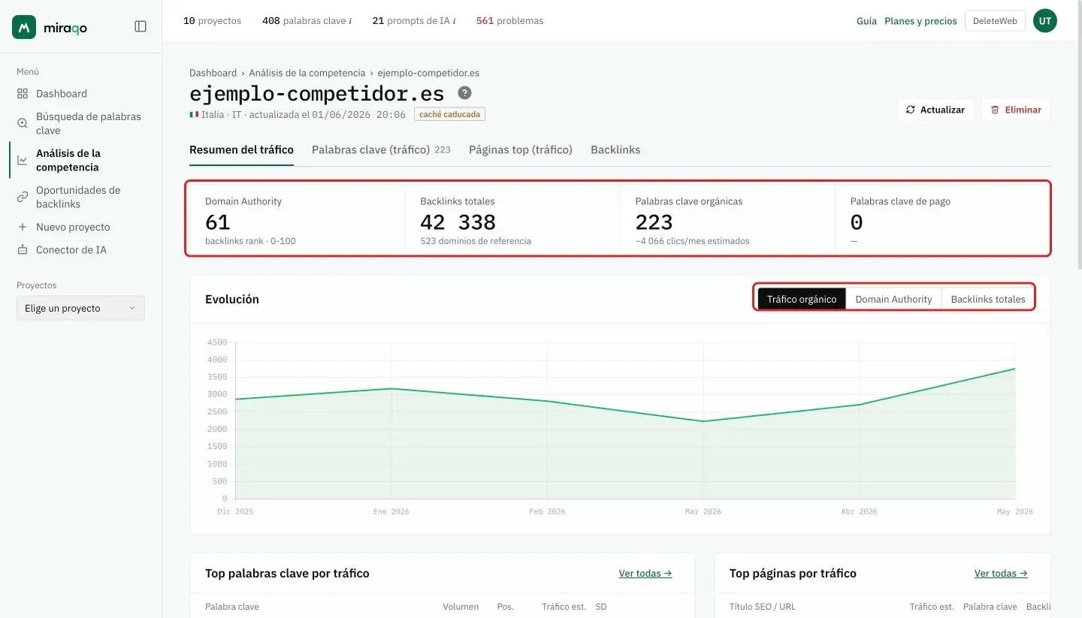Click the Domain Authority value 61
This screenshot has height=618, width=1082.
[218, 222]
